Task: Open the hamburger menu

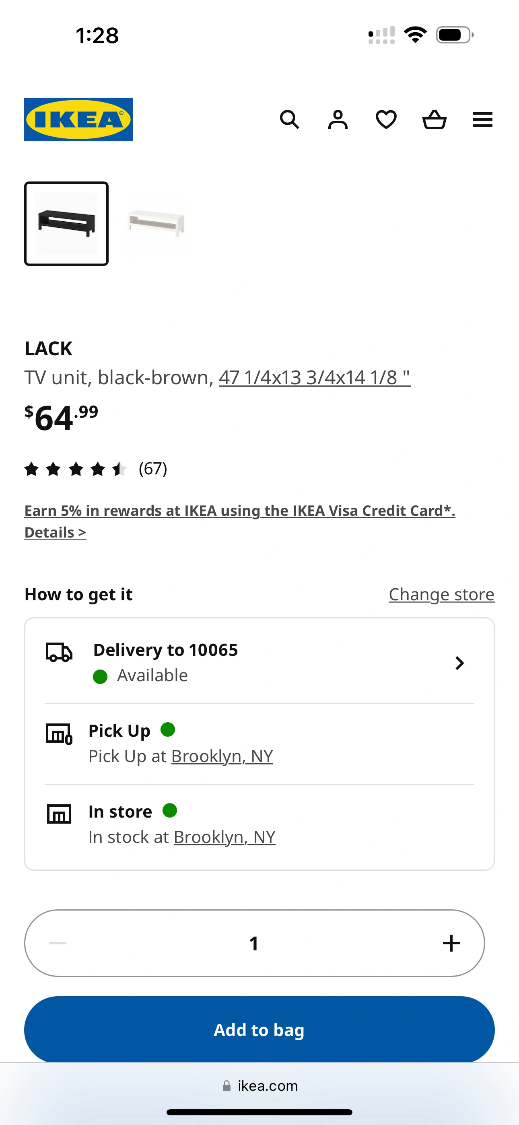Action: pyautogui.click(x=482, y=119)
